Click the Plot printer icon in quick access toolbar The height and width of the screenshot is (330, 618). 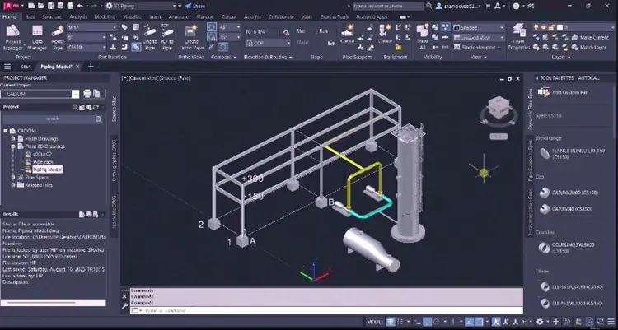pyautogui.click(x=70, y=6)
